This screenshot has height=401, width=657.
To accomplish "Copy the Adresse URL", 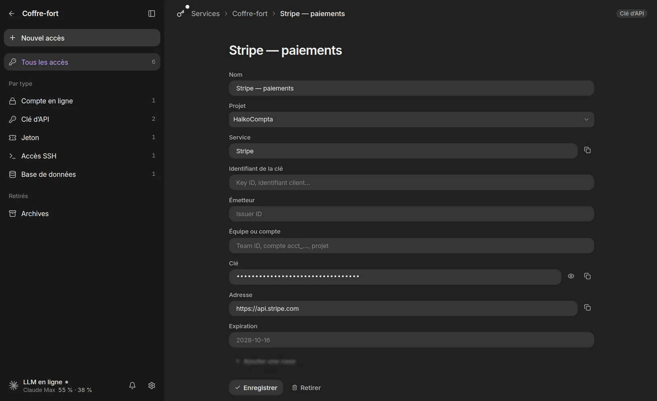I will point(587,308).
